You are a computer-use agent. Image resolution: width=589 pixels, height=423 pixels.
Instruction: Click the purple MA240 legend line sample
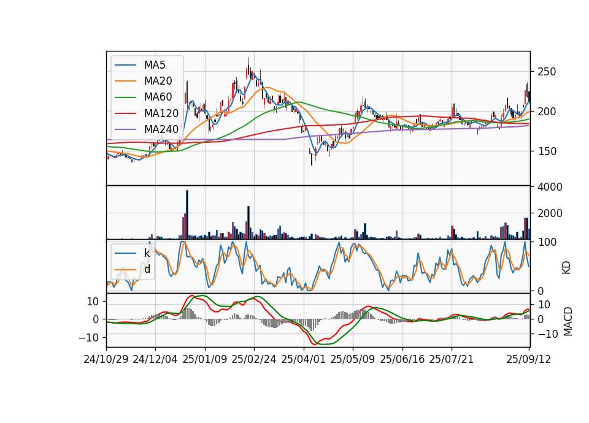click(x=125, y=129)
